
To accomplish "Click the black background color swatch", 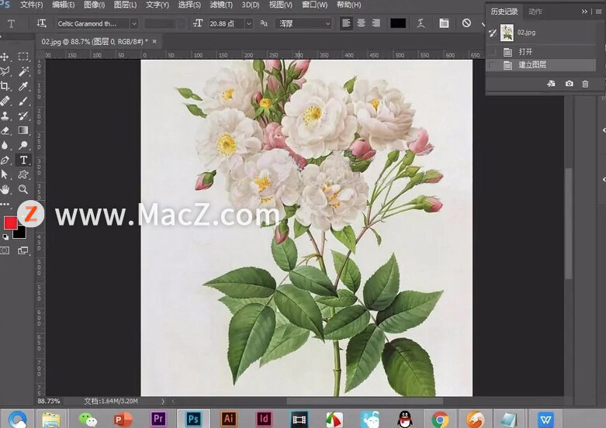I will [x=20, y=233].
